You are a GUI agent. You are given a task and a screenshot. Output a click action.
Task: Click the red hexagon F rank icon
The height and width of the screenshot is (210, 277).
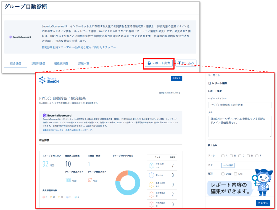[x=151, y=204]
